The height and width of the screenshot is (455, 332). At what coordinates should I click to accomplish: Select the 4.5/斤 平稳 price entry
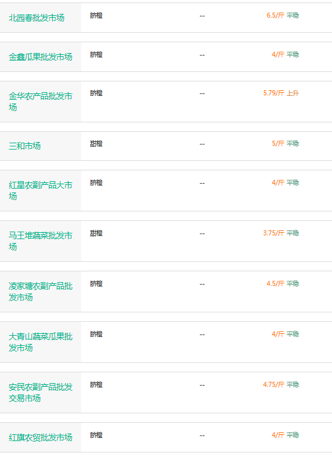click(x=282, y=283)
